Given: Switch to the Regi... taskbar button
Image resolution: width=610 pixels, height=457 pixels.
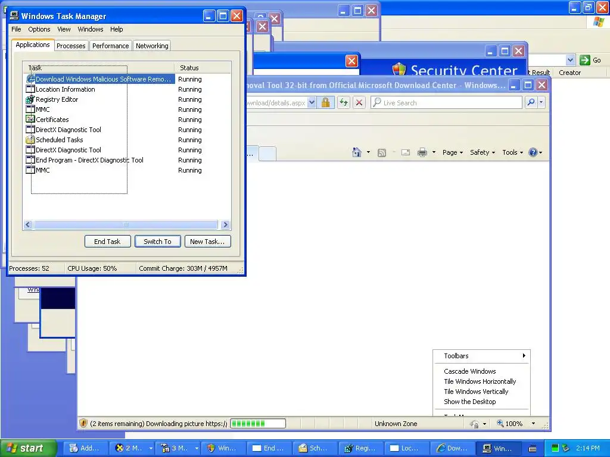Looking at the screenshot, I should [360, 449].
